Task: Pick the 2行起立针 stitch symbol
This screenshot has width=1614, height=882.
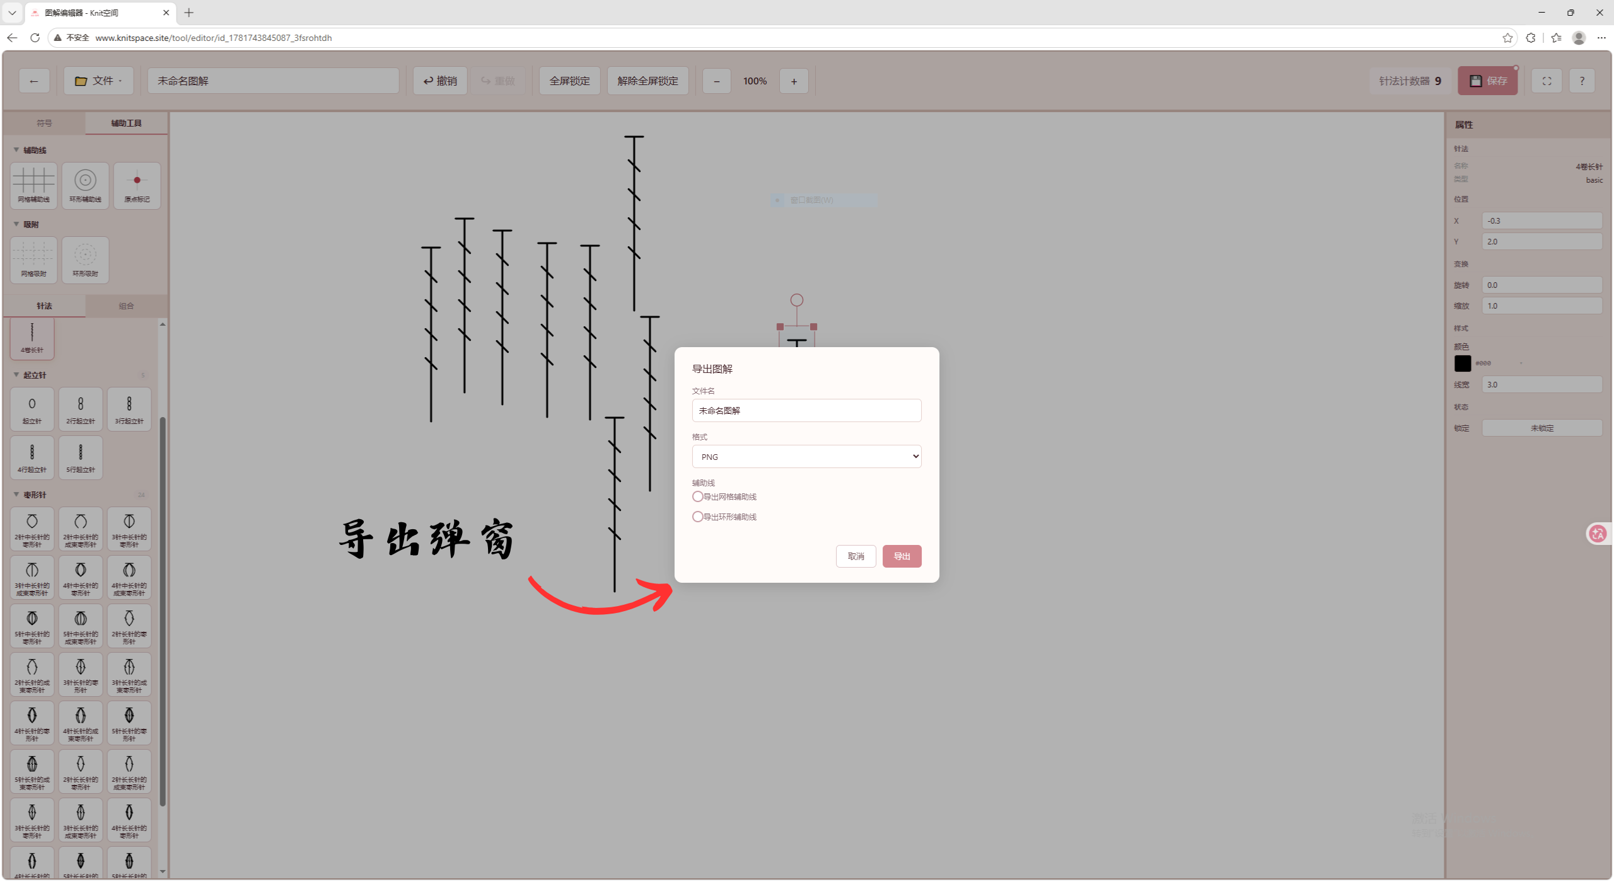Action: [x=81, y=409]
